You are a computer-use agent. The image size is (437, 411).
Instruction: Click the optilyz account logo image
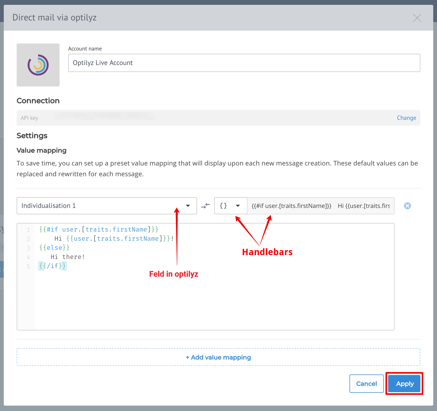click(x=38, y=65)
